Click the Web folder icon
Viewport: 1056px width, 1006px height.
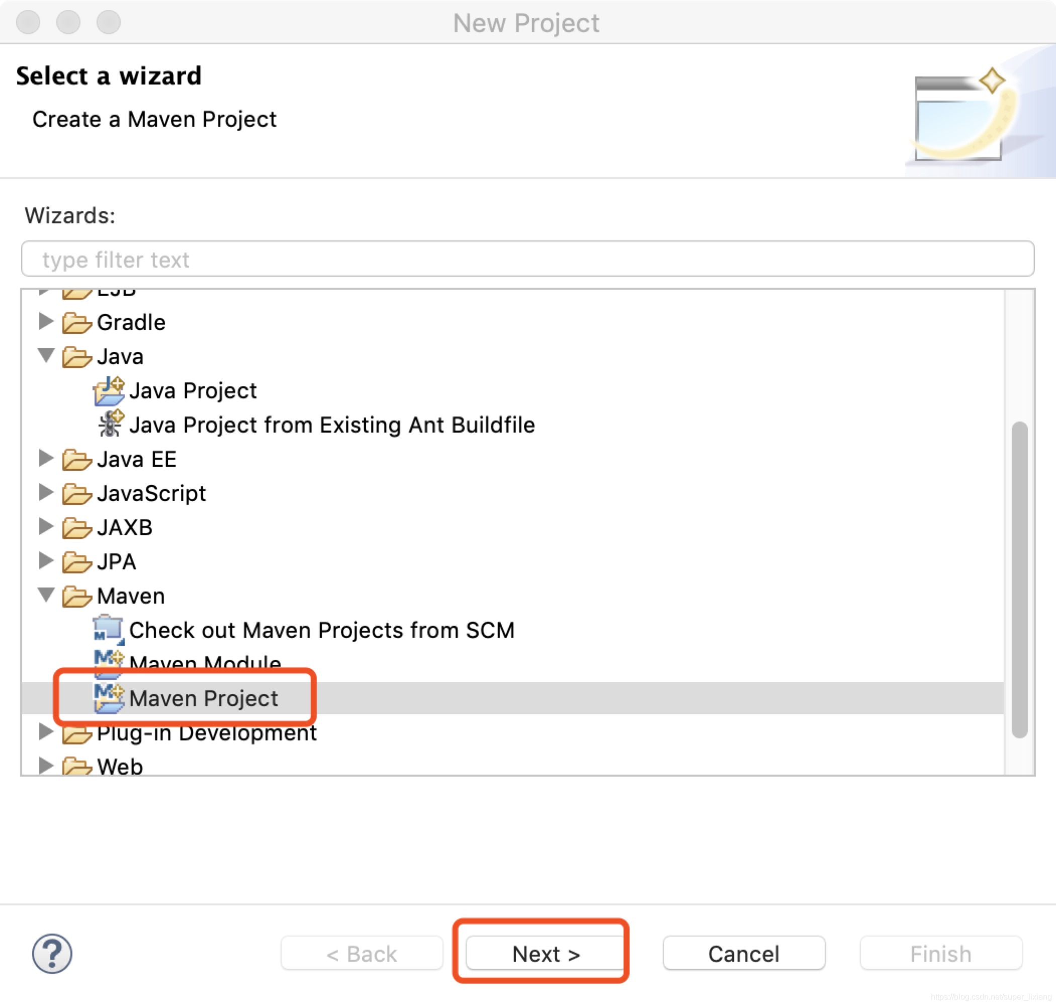tap(76, 766)
